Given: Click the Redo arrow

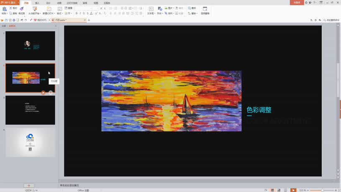Looking at the screenshot, I should pos(26,20).
